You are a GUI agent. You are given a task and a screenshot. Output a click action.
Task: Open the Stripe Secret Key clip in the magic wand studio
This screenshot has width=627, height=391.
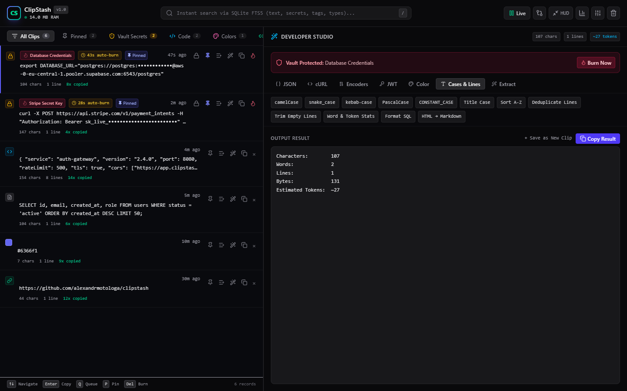point(230,103)
